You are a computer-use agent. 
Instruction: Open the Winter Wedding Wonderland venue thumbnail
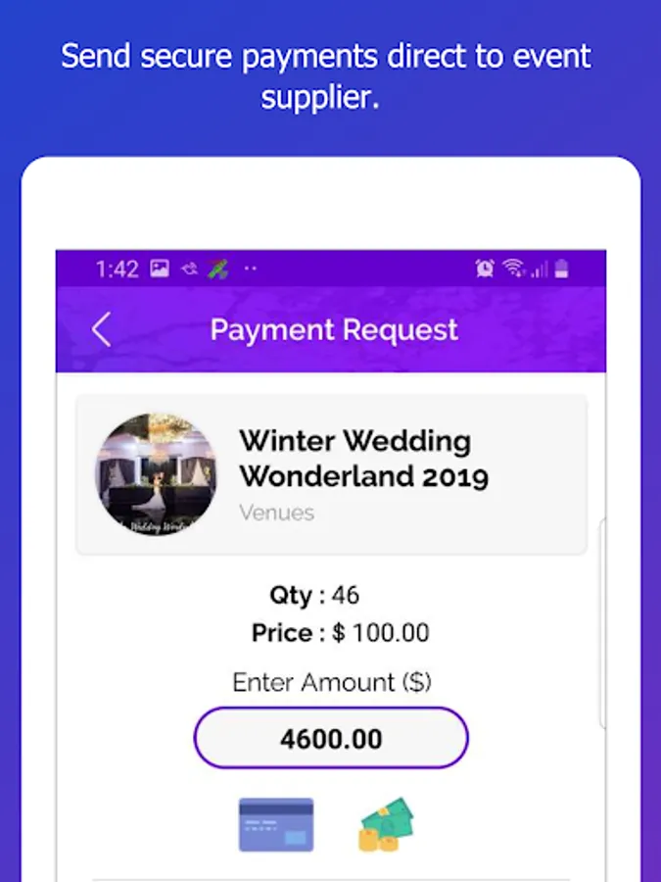click(x=157, y=474)
